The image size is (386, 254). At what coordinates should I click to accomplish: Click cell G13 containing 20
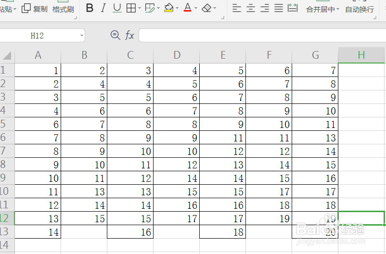315,231
